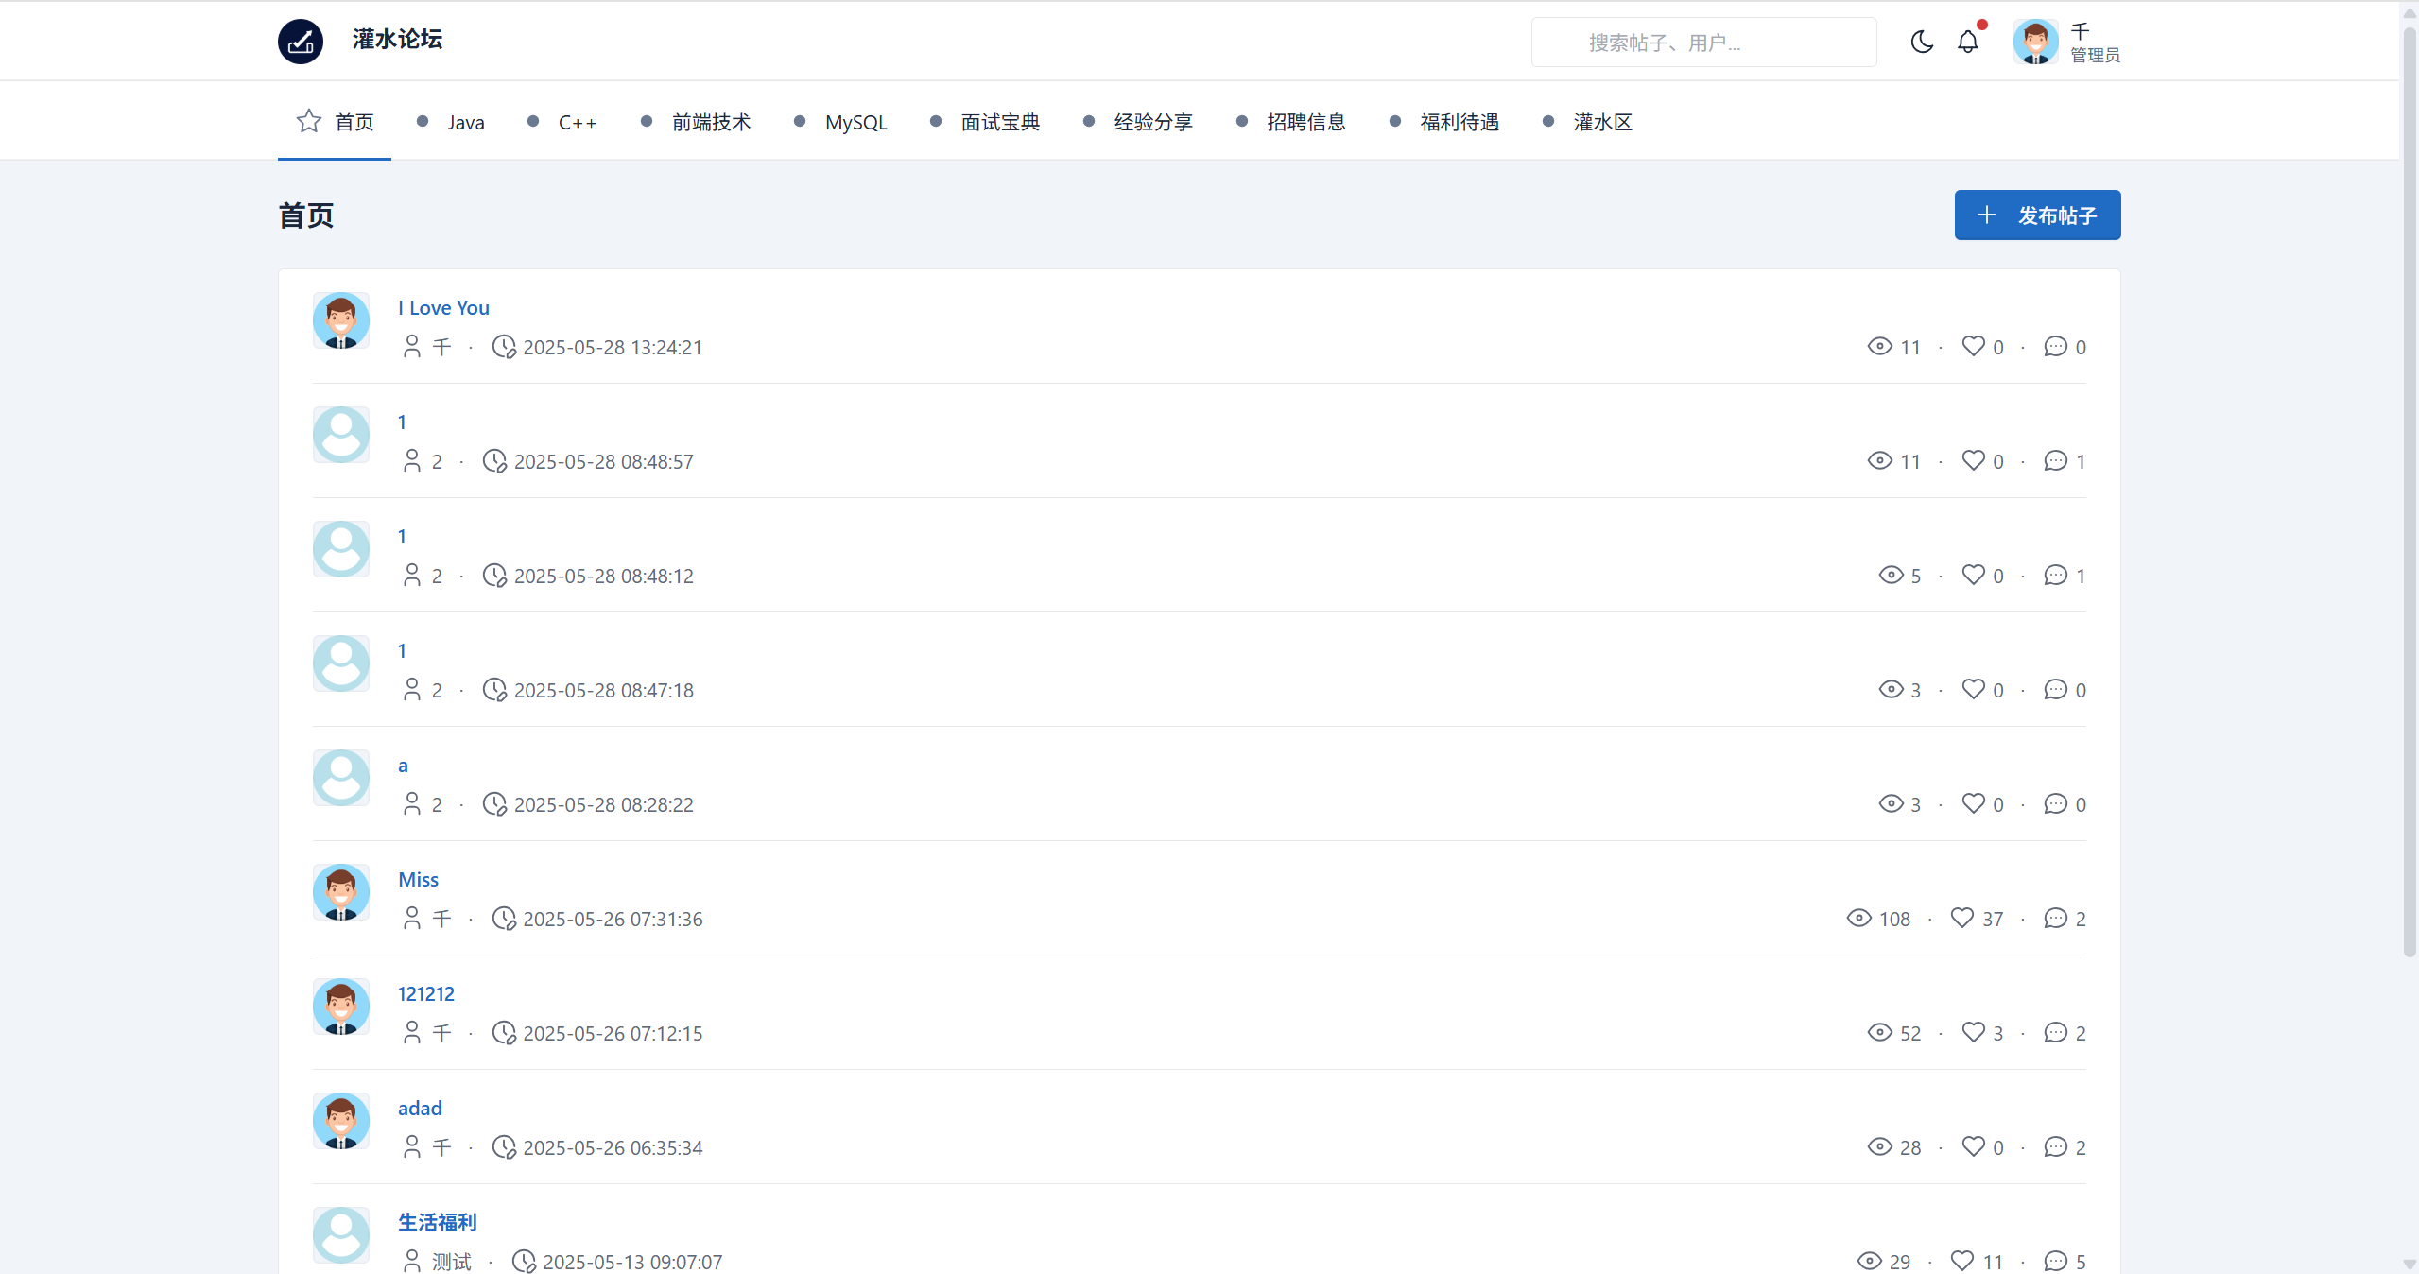Click comment icon on the 121212 post
Viewport: 2419px width, 1274px height.
(x=2055, y=1032)
